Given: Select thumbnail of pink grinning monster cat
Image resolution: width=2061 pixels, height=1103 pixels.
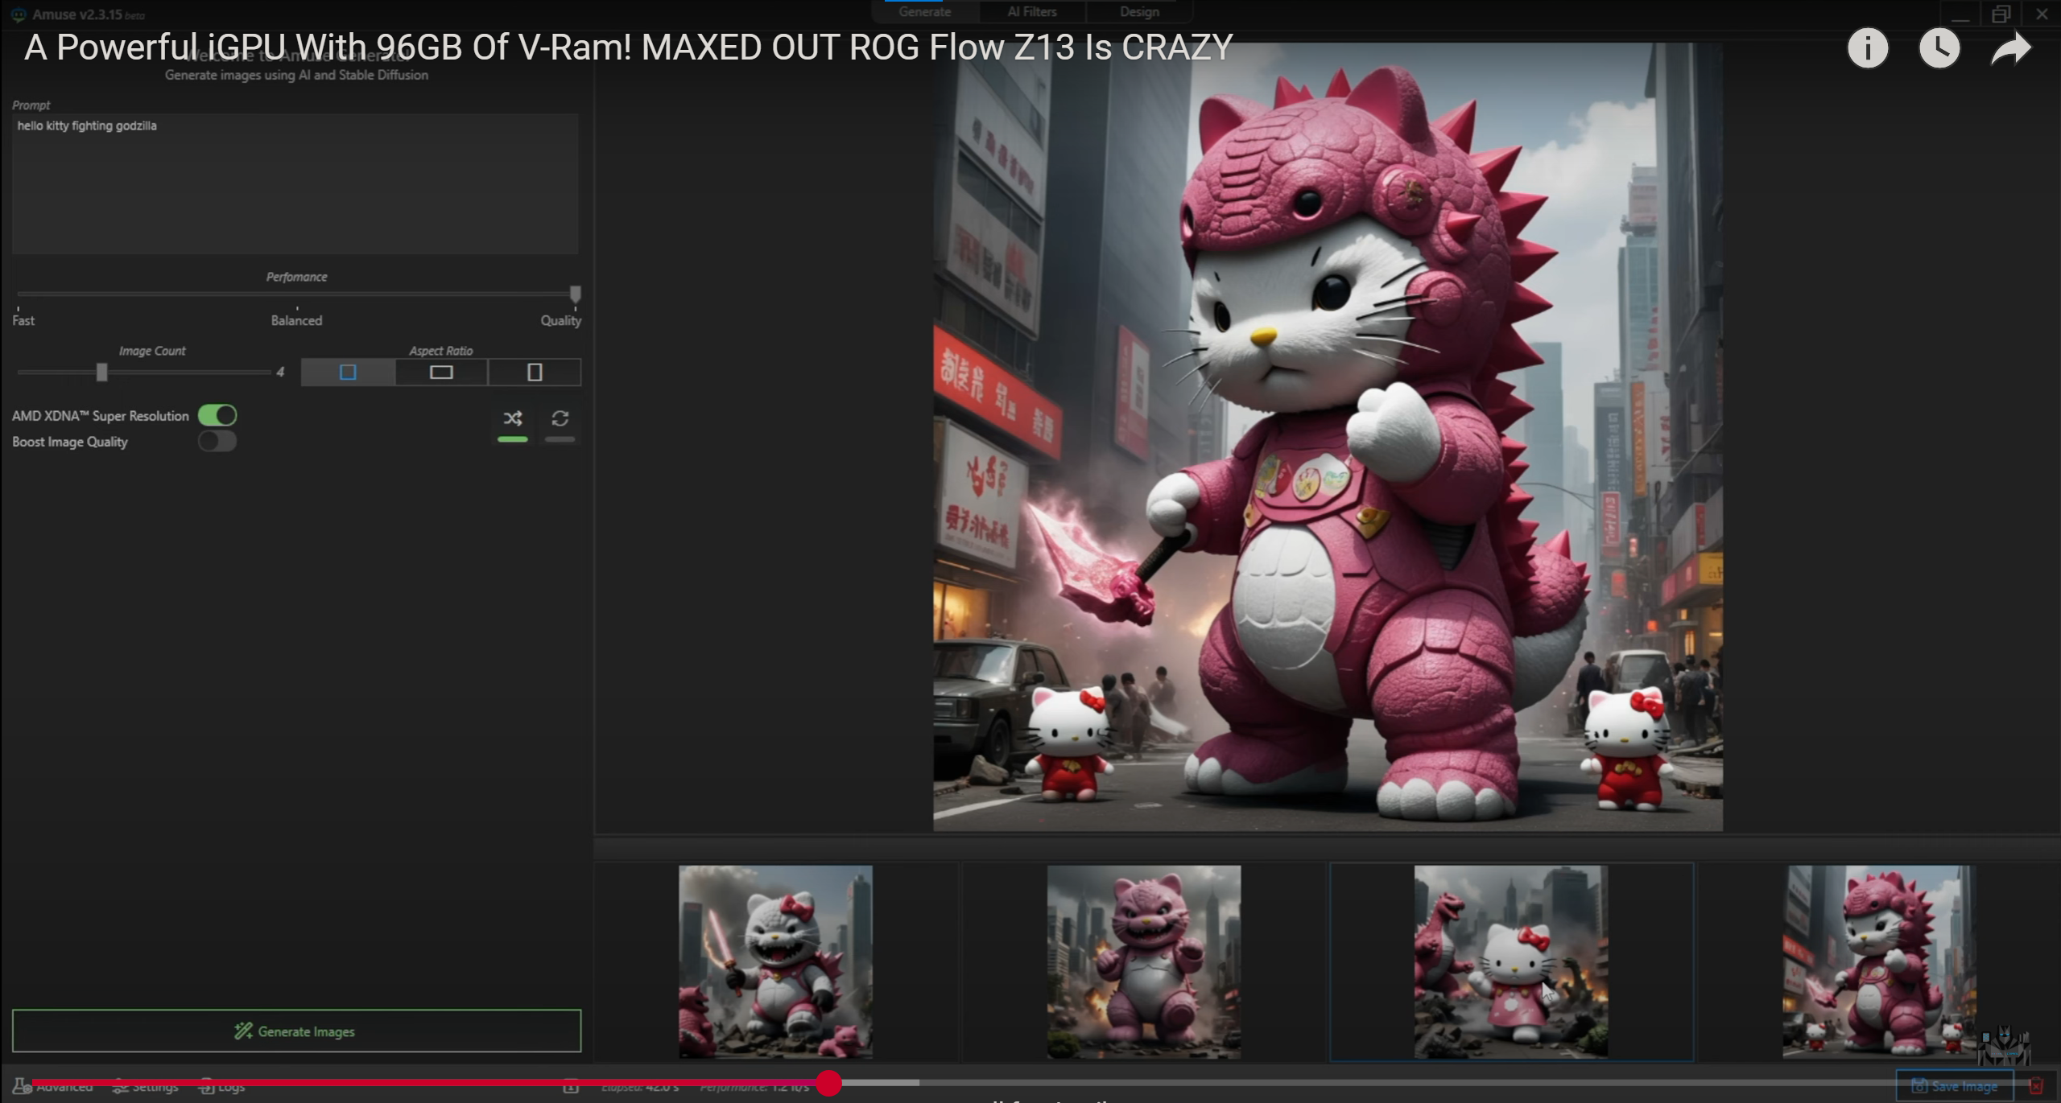Looking at the screenshot, I should (x=1143, y=961).
